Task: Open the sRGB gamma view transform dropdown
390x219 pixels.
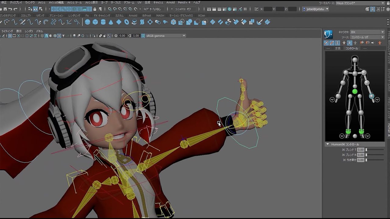Action: 166,36
